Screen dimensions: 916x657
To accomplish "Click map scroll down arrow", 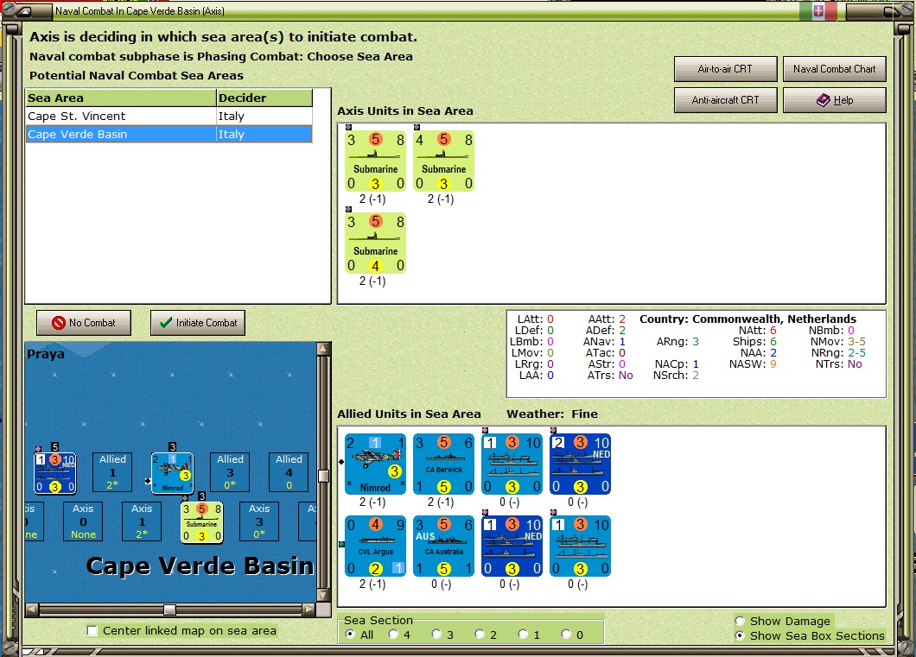I will (323, 595).
